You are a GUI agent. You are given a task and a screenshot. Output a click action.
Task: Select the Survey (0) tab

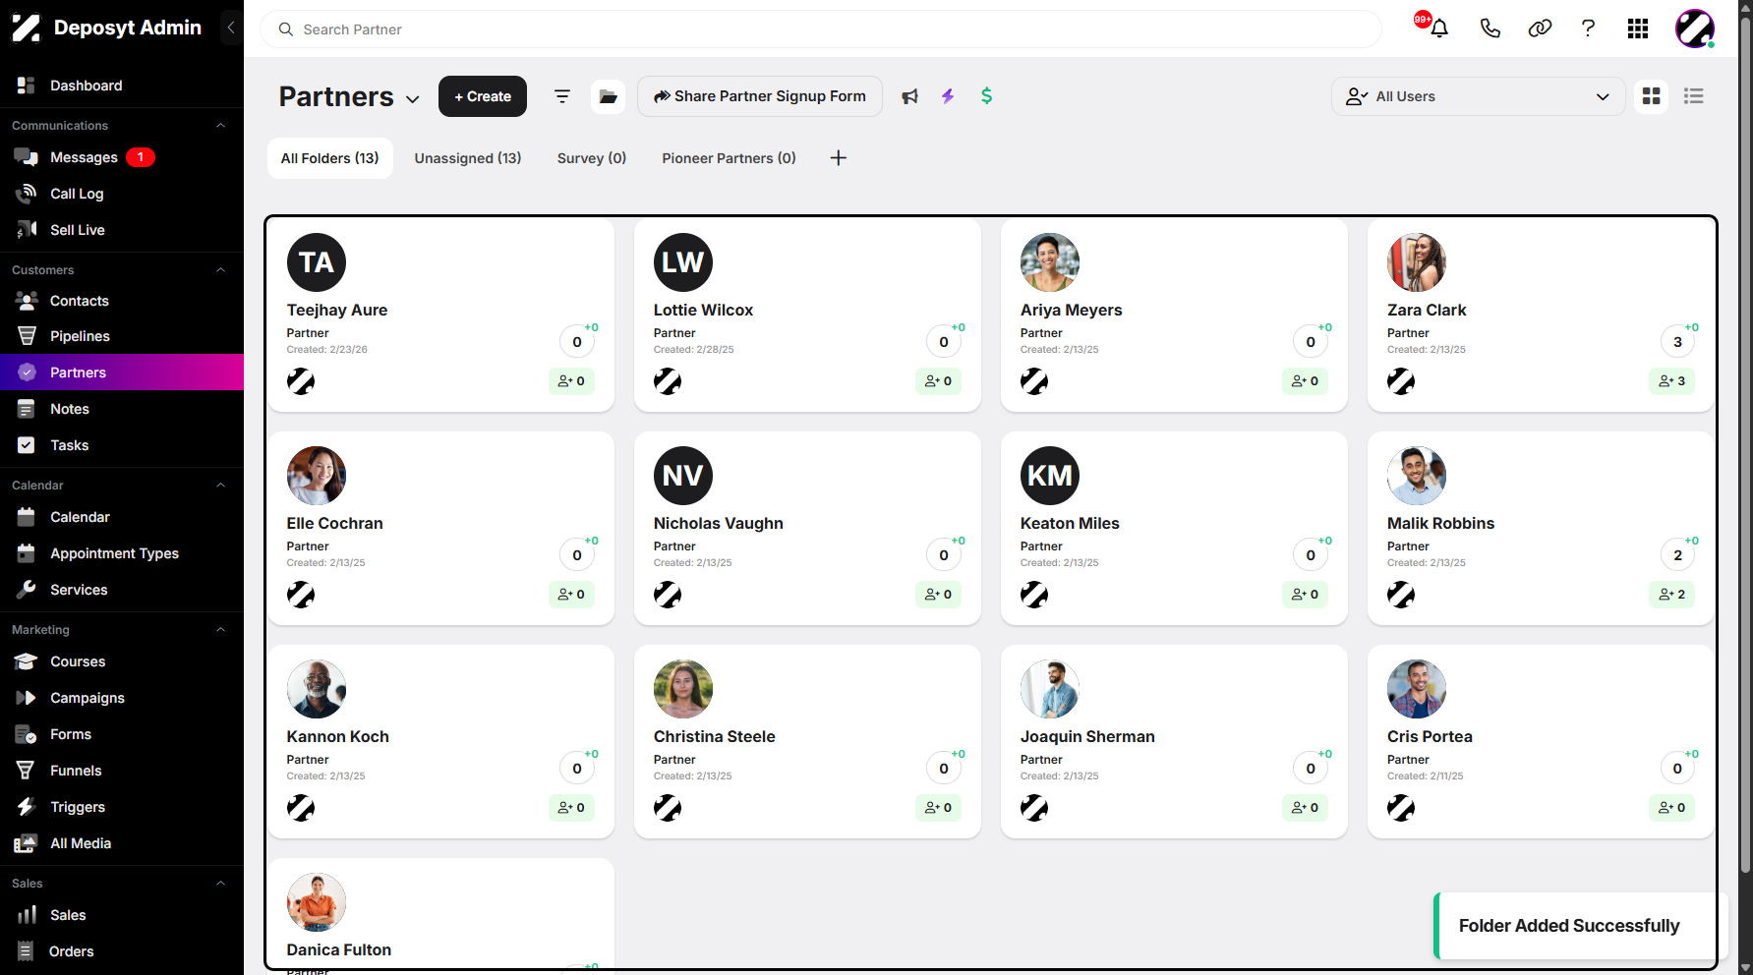592,158
